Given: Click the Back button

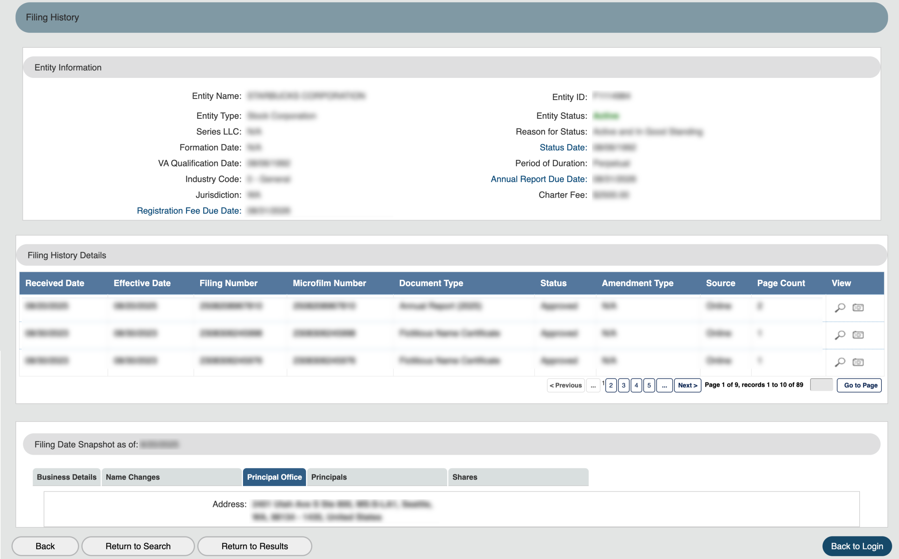Looking at the screenshot, I should (45, 546).
